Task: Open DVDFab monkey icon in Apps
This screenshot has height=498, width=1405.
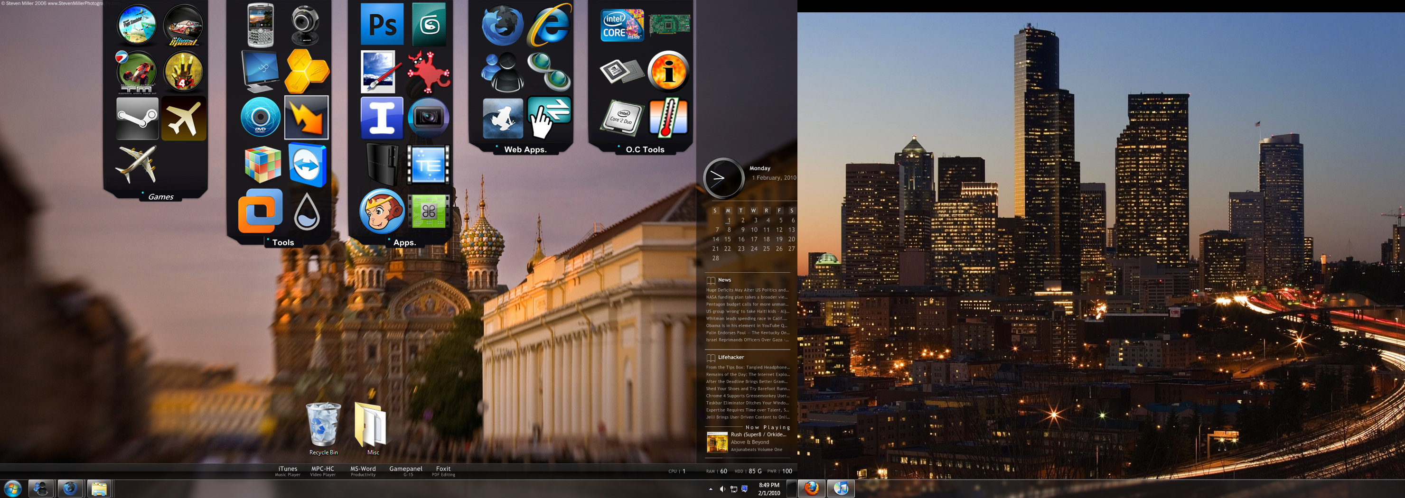Action: pyautogui.click(x=382, y=211)
